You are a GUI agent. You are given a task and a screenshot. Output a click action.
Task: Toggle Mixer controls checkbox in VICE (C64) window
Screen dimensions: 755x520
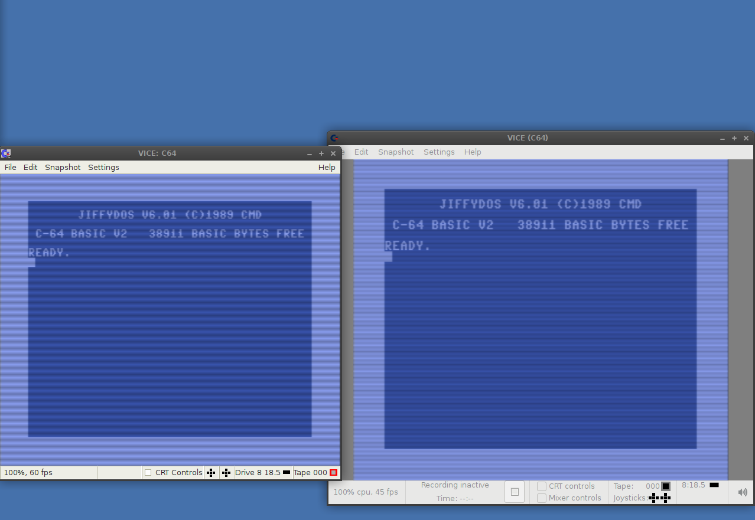(x=542, y=498)
